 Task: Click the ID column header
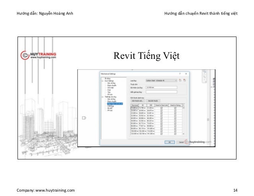143,105
